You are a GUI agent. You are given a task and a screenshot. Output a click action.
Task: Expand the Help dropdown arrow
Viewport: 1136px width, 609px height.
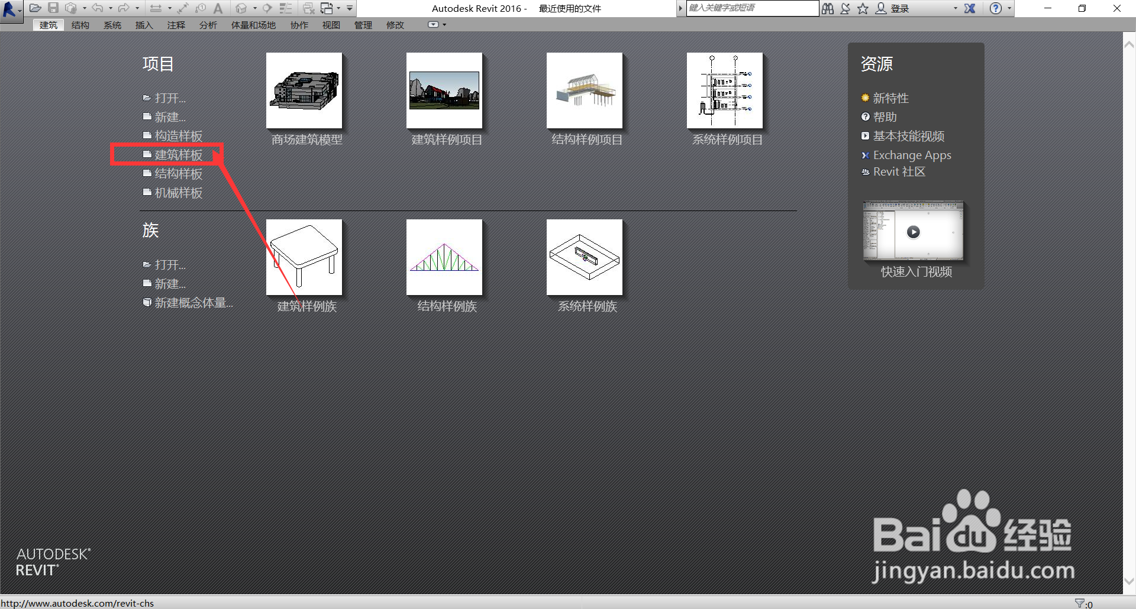[x=1009, y=8]
